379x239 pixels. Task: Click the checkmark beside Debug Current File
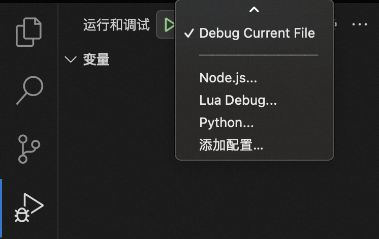tap(189, 33)
